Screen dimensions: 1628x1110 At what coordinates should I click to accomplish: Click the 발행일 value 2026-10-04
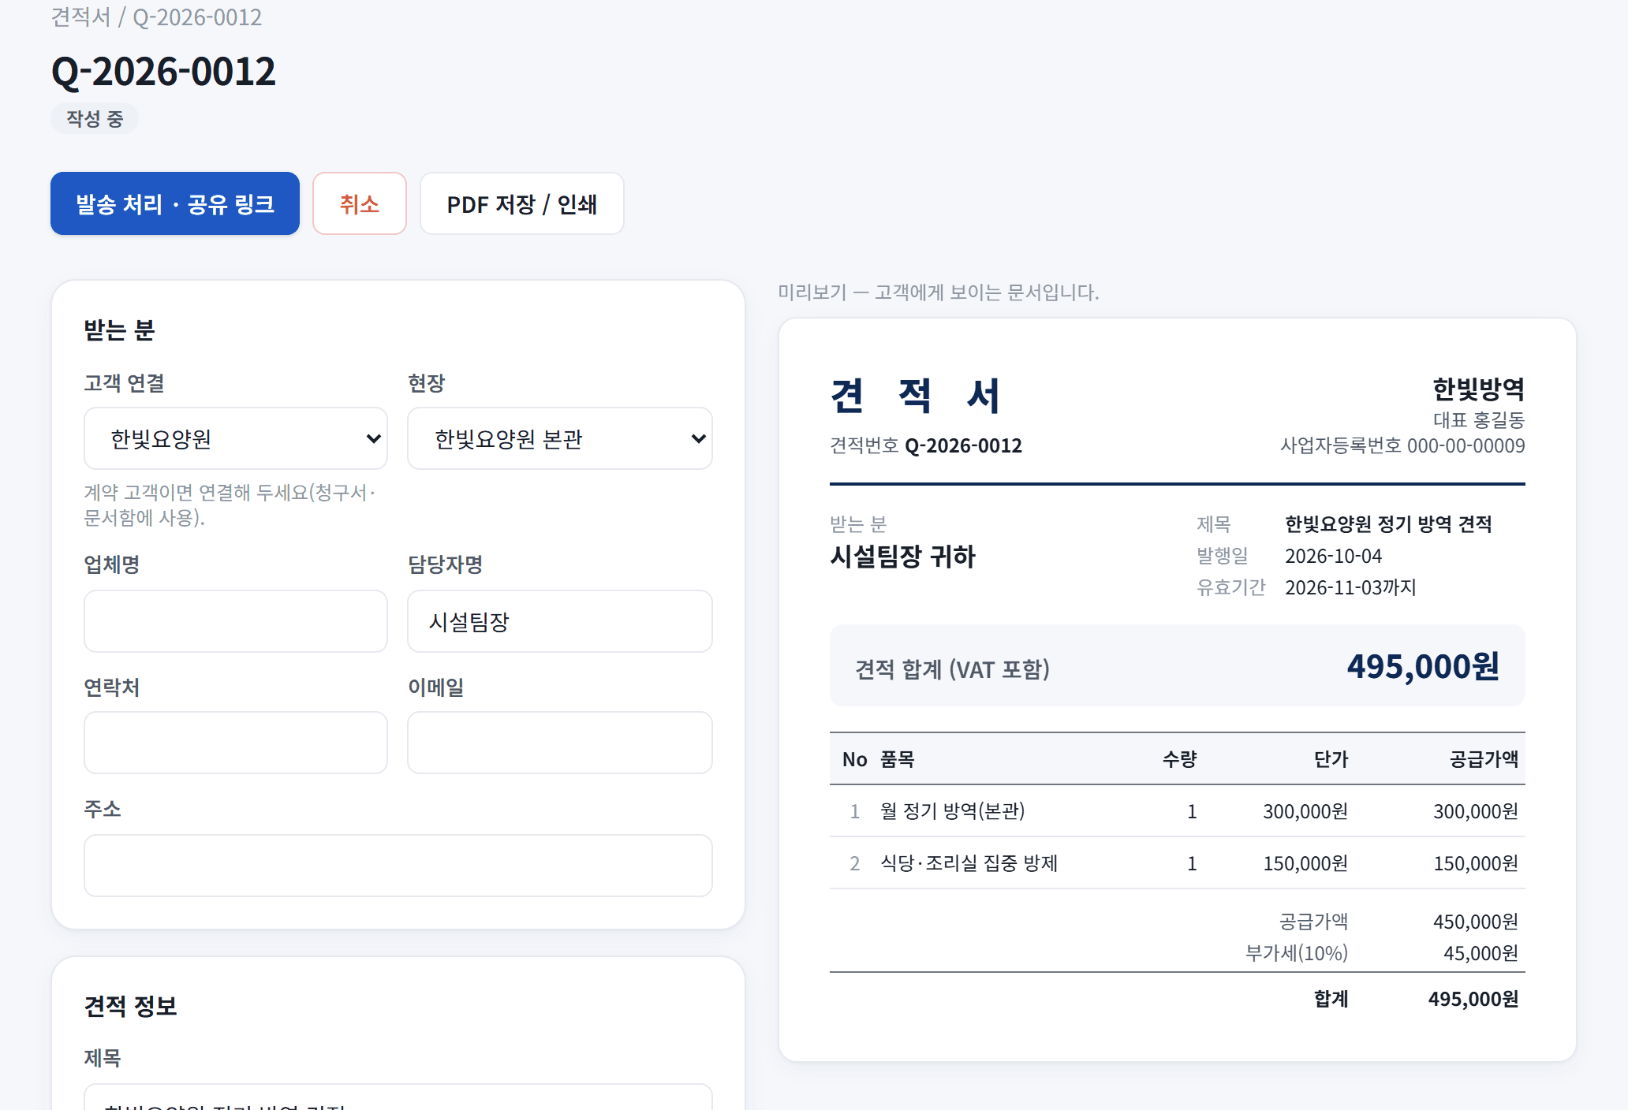pos(1333,556)
